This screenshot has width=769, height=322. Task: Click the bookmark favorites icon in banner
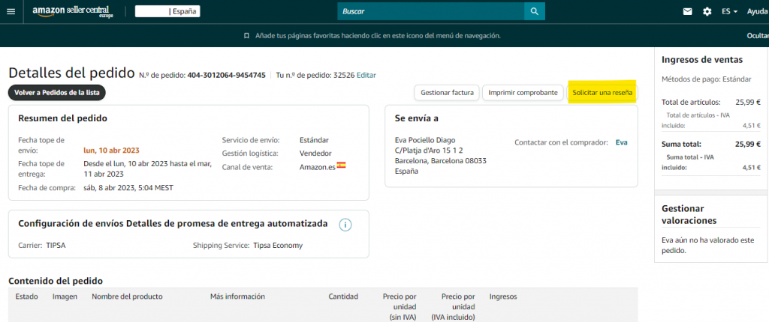(246, 36)
